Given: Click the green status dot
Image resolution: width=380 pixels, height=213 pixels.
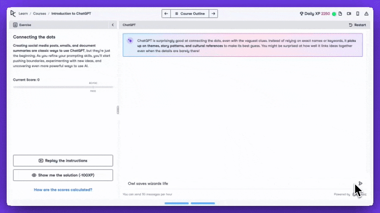Looking at the screenshot, I should point(334,14).
